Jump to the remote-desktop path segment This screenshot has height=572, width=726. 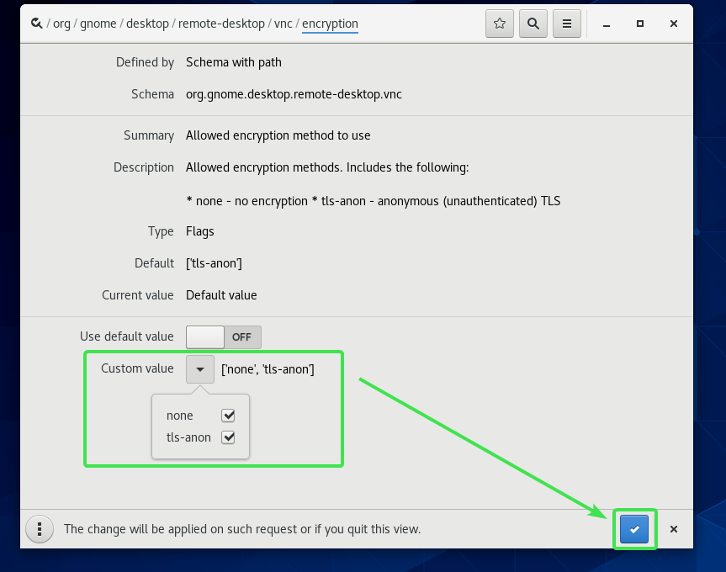(220, 24)
